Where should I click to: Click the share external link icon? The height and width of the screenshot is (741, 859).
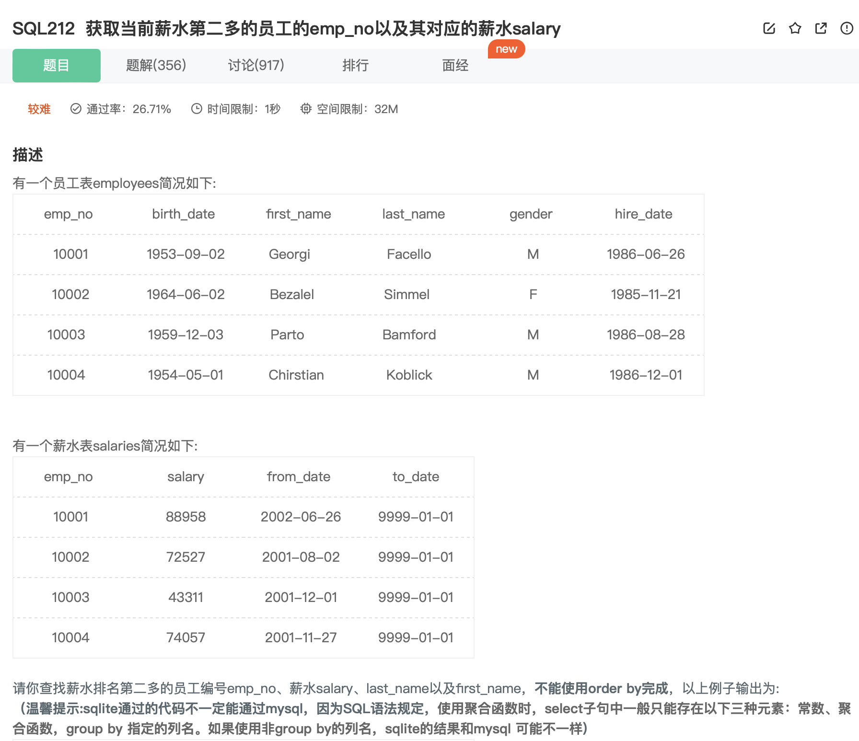click(x=821, y=28)
